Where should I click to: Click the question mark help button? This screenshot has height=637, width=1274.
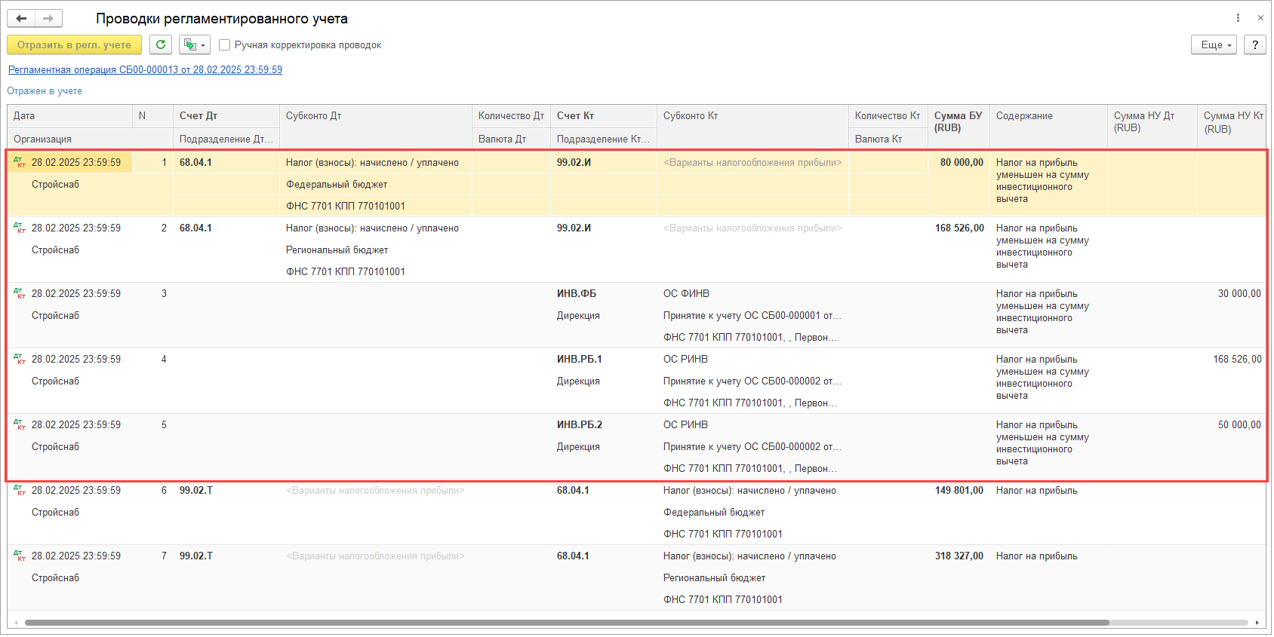click(1254, 45)
